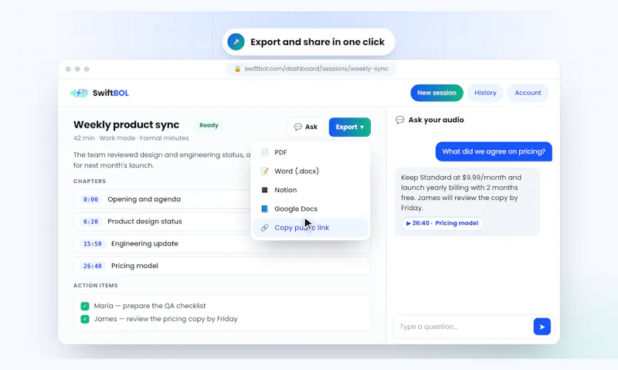Click the Type a question input field

[x=463, y=327]
